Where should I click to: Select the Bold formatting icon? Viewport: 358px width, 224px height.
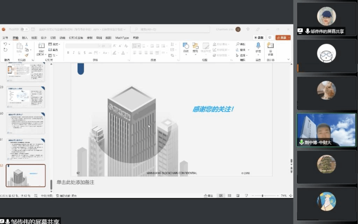tap(67, 52)
